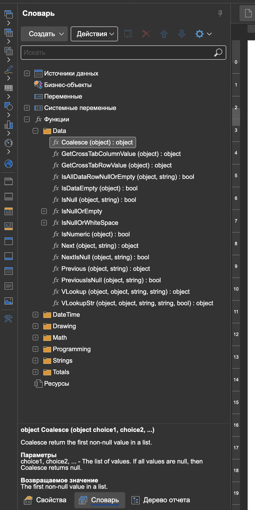Expand the chevron below the Chart icon

[x=9, y=133]
